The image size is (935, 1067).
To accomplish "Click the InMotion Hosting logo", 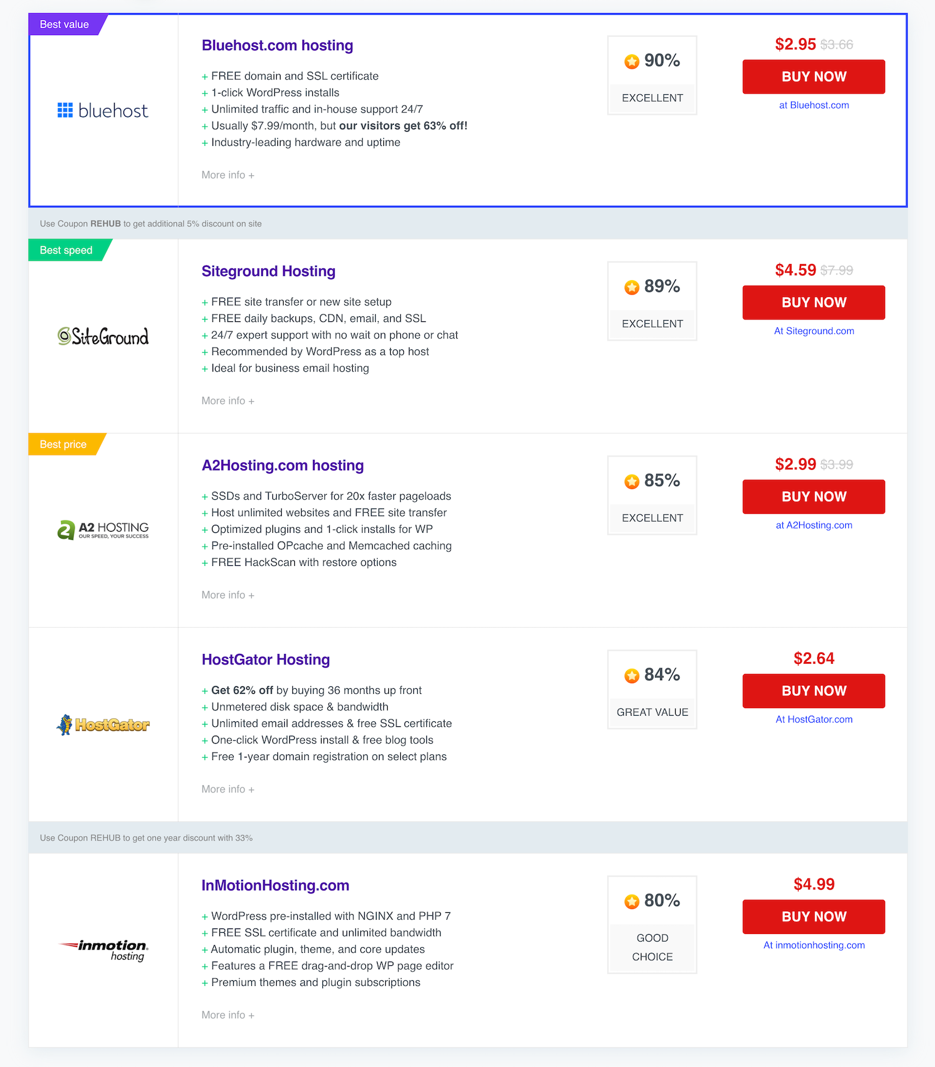I will pyautogui.click(x=103, y=950).
